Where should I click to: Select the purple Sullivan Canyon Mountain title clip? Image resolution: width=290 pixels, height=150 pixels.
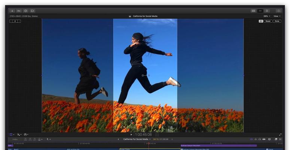point(219,146)
